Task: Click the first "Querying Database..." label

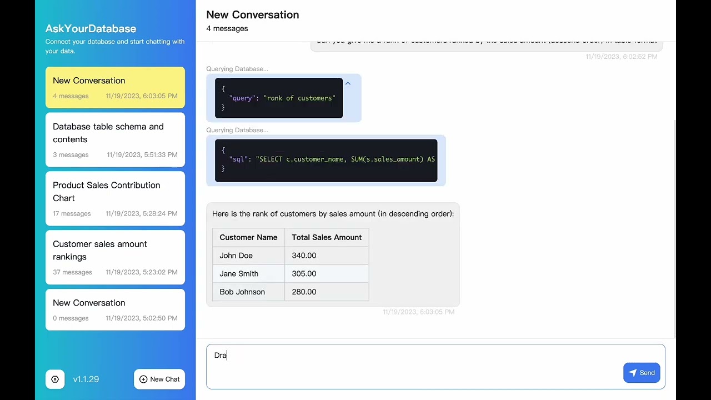Action: pyautogui.click(x=237, y=69)
